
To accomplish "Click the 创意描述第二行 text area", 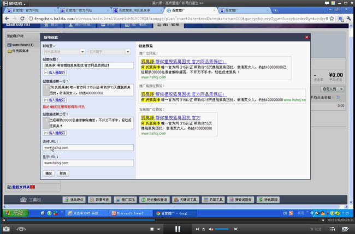I will tap(88, 123).
